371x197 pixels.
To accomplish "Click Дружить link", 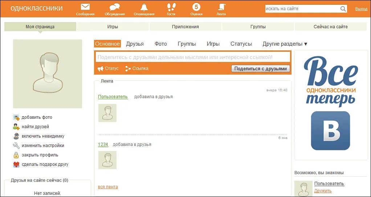I will [323, 191].
